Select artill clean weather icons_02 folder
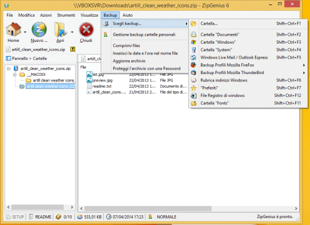Screen dimensions: 310x225 tap(50, 86)
